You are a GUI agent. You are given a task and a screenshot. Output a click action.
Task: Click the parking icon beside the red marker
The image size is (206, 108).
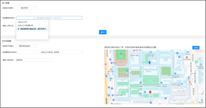(x=145, y=92)
